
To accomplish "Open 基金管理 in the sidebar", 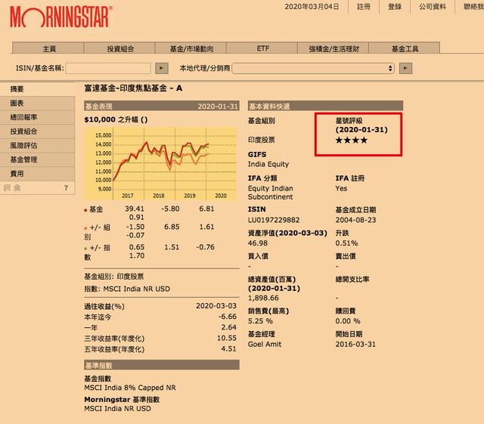I will (23, 159).
